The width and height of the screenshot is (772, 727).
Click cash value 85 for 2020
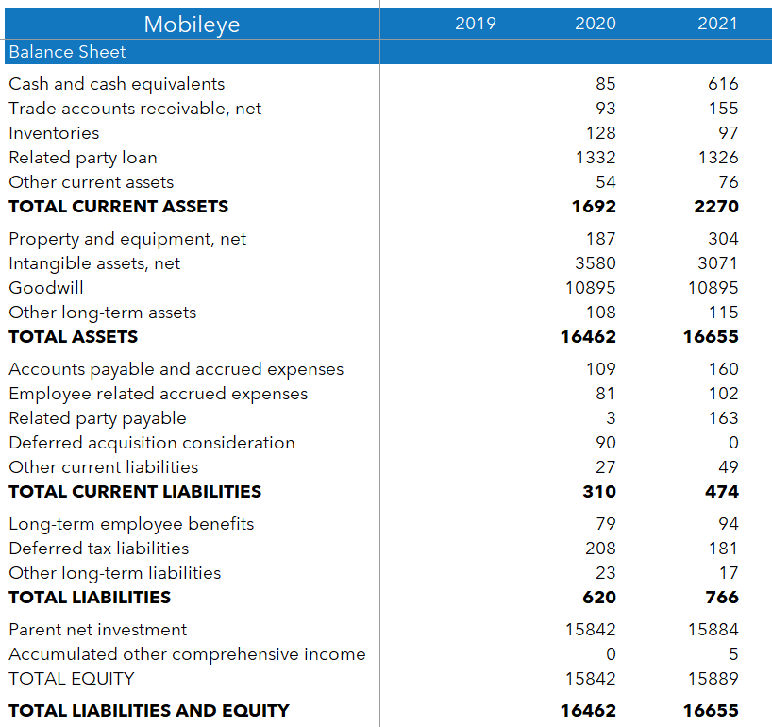tap(606, 84)
